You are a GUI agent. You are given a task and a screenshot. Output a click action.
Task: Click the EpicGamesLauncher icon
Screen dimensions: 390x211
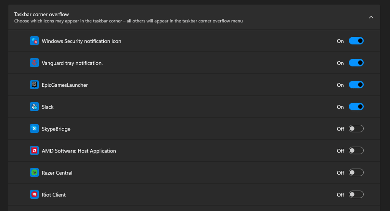[x=34, y=85]
